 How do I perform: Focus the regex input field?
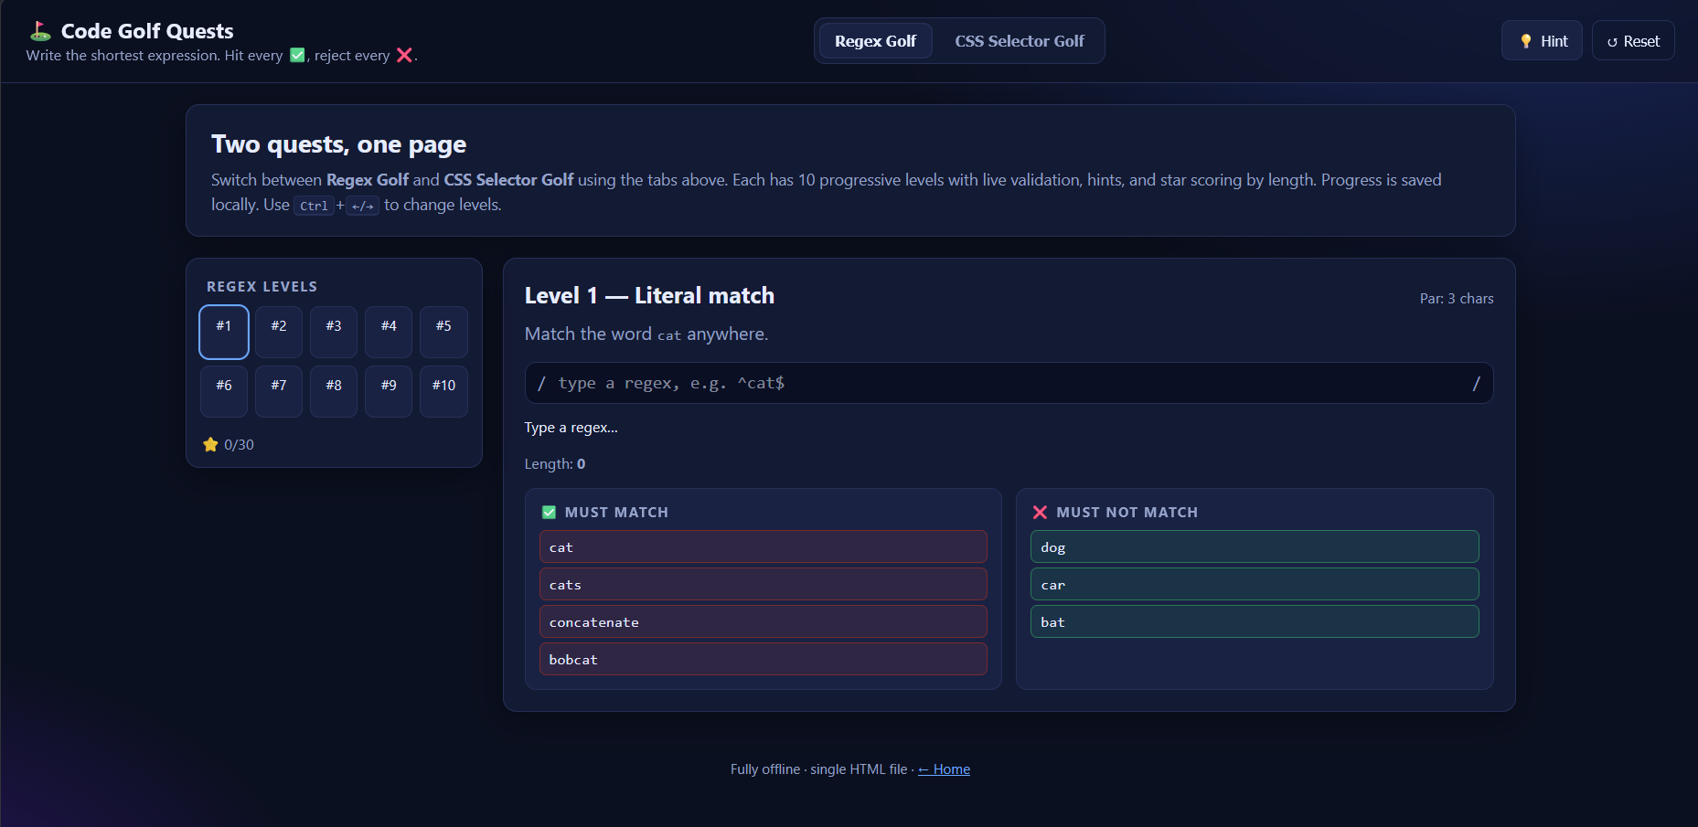point(1009,383)
